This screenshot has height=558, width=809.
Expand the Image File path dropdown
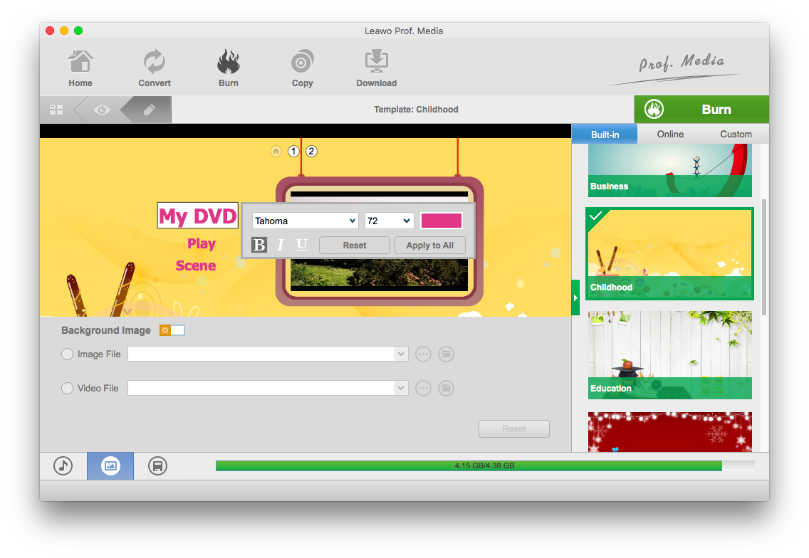click(401, 354)
